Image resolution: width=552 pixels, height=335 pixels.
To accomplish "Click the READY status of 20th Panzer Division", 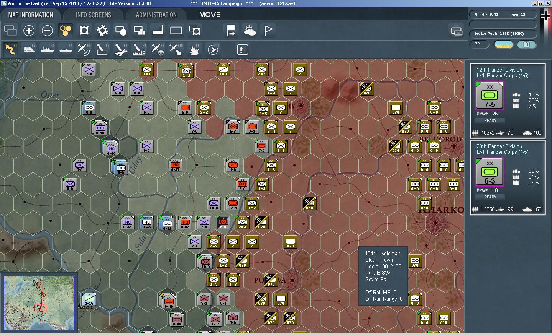I will [x=490, y=197].
